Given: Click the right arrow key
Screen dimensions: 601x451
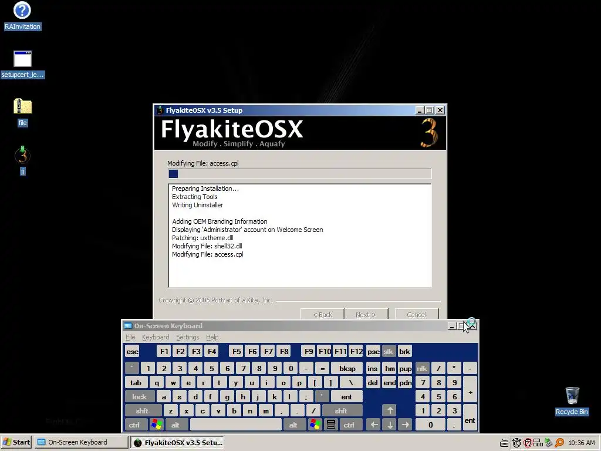Looking at the screenshot, I should pos(405,425).
